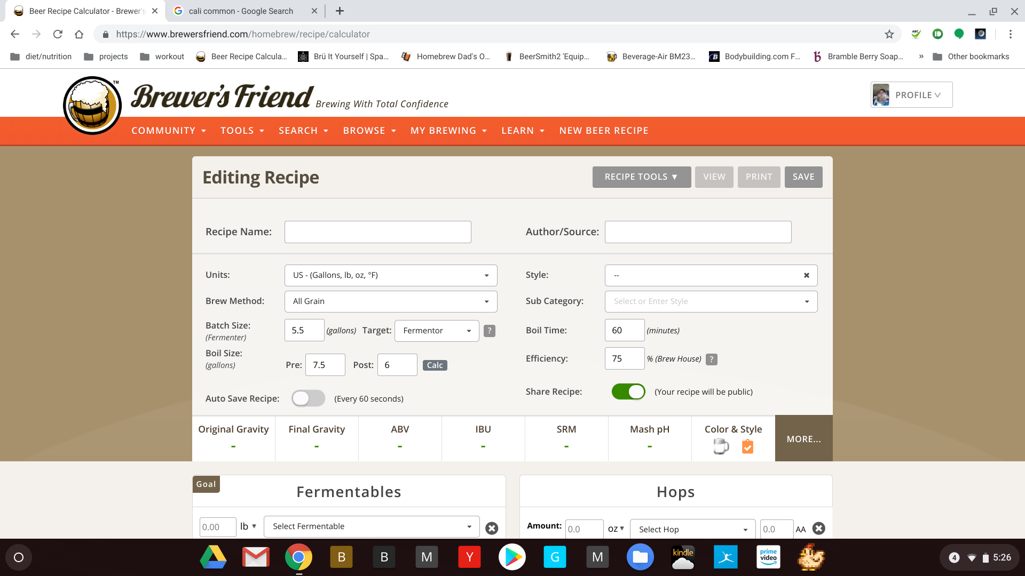Open the SEARCH menu
Image resolution: width=1025 pixels, height=576 pixels.
pos(303,131)
